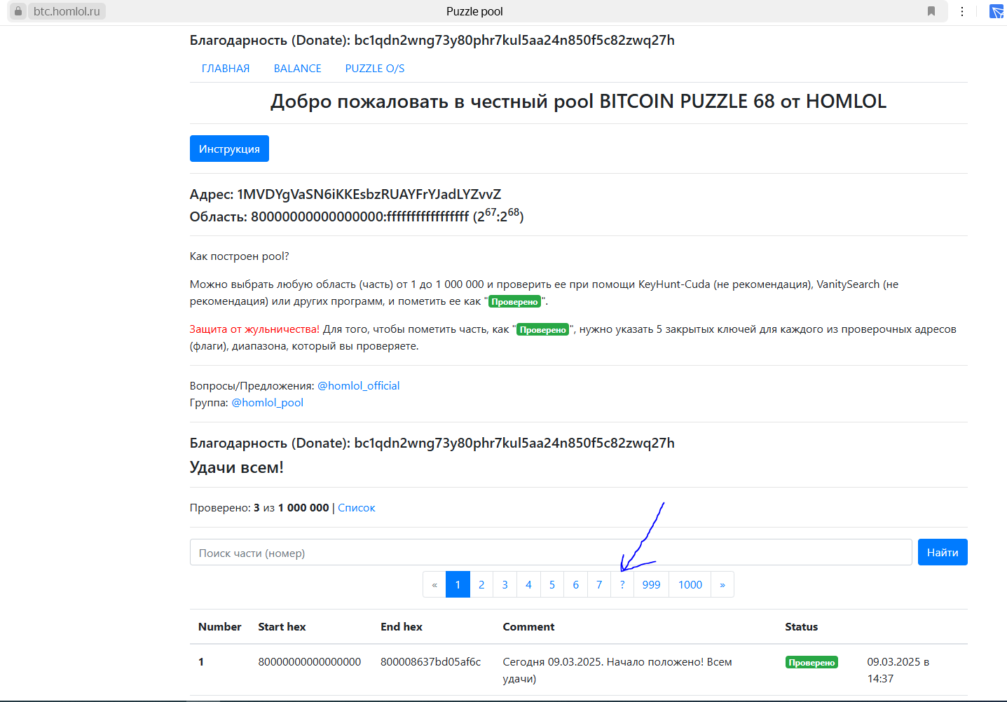Click the Puzzle pool tab title
Viewport: 1007px width, 702px height.
(474, 11)
